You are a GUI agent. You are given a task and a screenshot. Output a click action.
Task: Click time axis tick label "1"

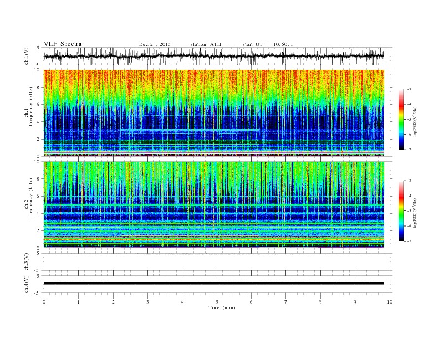pyautogui.click(x=78, y=302)
